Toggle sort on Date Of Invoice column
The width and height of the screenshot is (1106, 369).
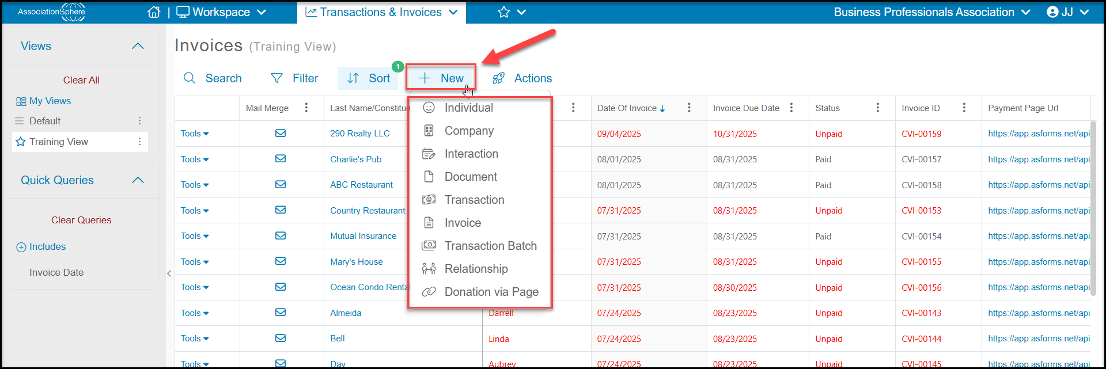[631, 108]
